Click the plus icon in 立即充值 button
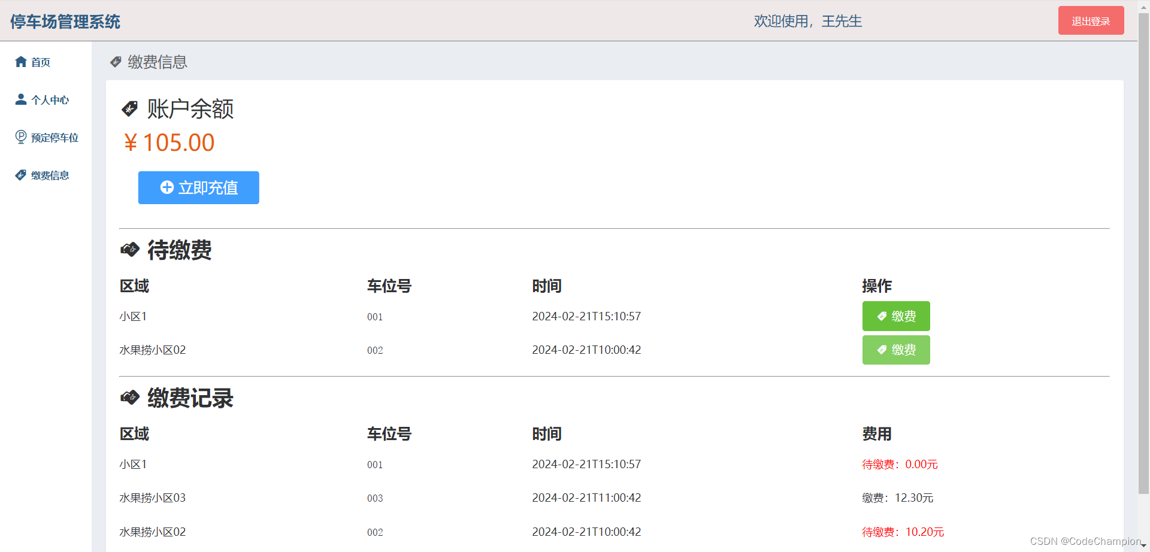Viewport: 1150px width, 552px height. tap(167, 187)
